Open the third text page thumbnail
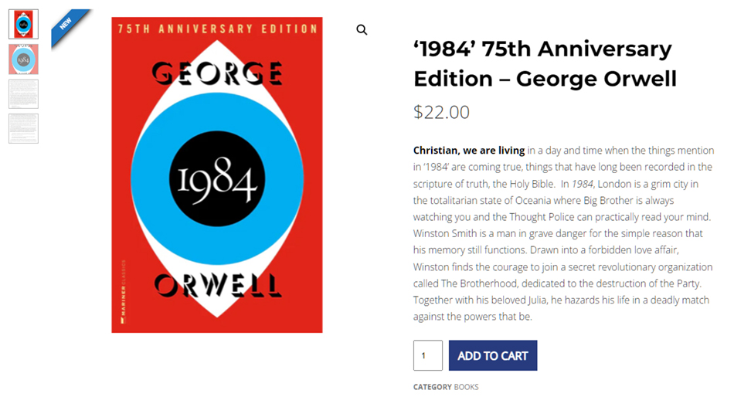 click(x=23, y=93)
